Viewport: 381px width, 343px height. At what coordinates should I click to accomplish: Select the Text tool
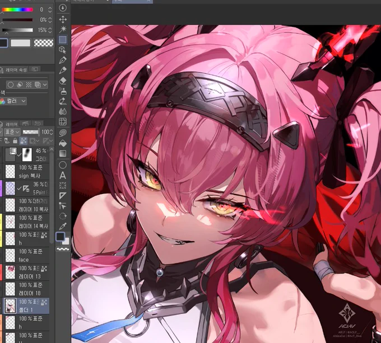coord(63,175)
